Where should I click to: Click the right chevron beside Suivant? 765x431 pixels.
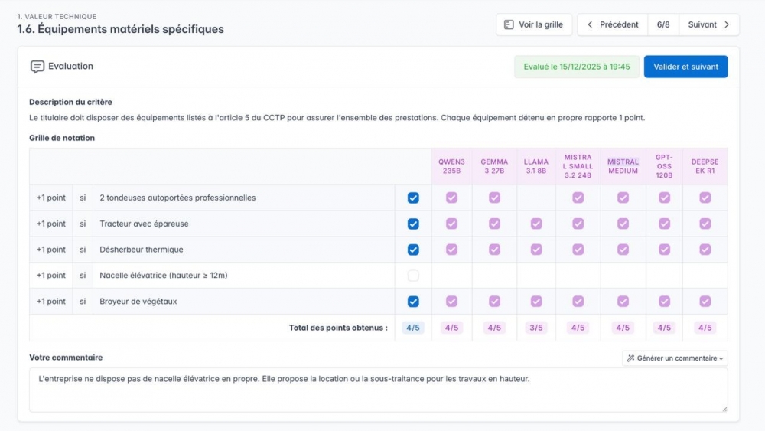tap(727, 24)
